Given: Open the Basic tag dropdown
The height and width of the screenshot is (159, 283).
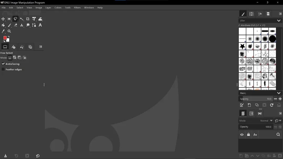Looking at the screenshot, I should 279,93.
